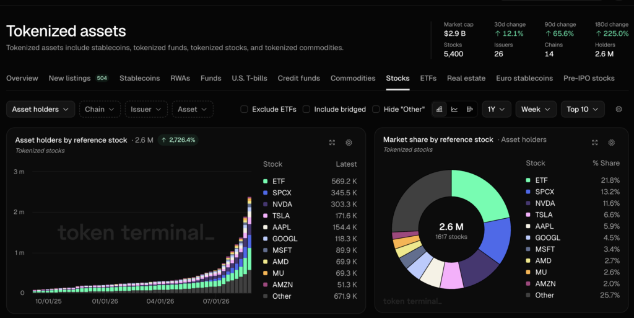Click the % Share column header
Viewport: 634px width, 318px height.
pos(606,163)
